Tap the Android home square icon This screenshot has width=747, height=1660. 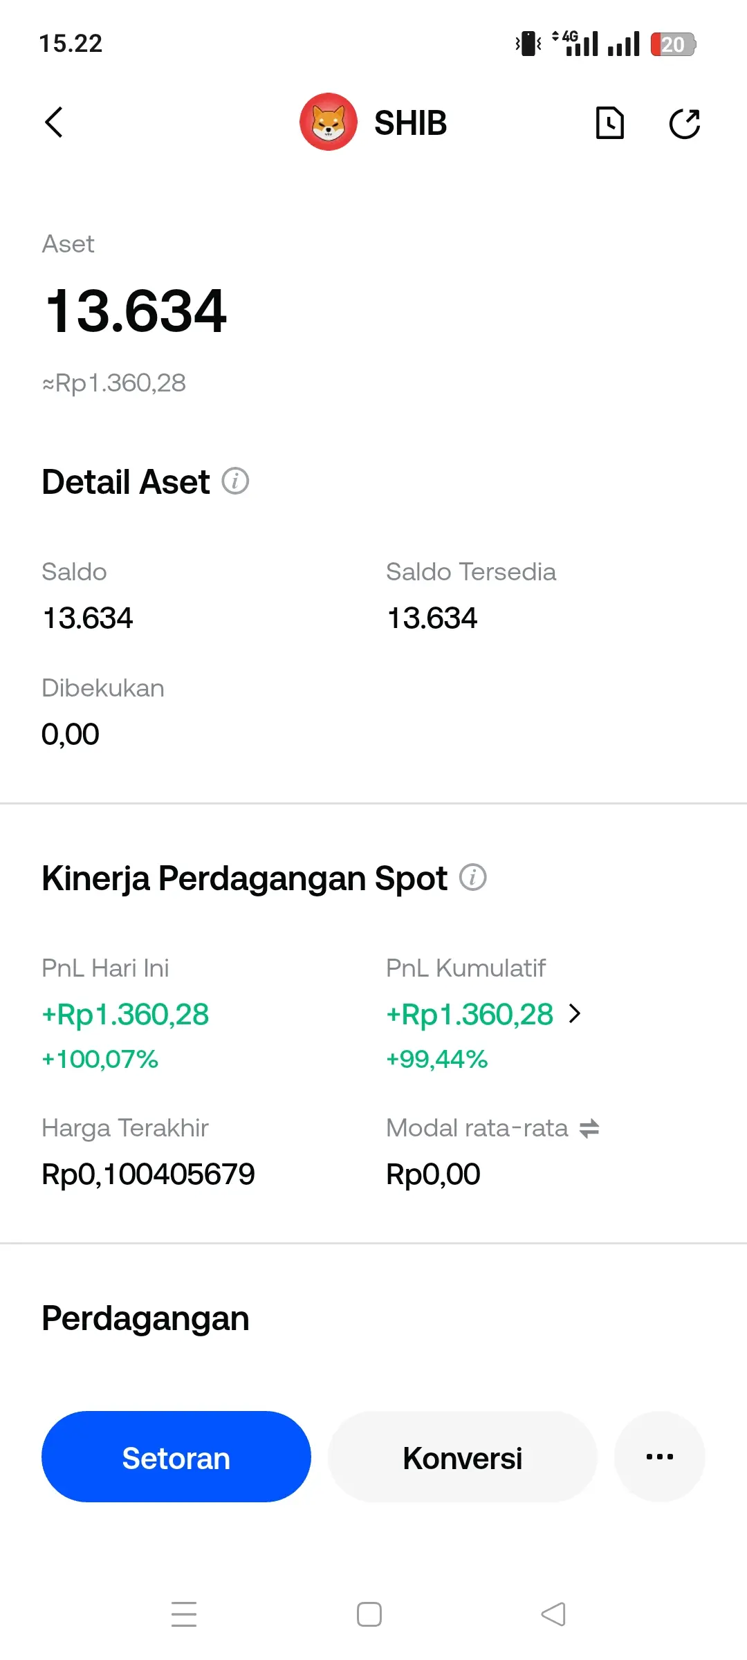369,1614
